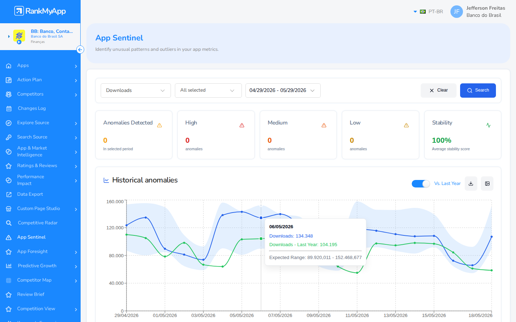Click the App Sentinel warning icon

(x=9, y=238)
